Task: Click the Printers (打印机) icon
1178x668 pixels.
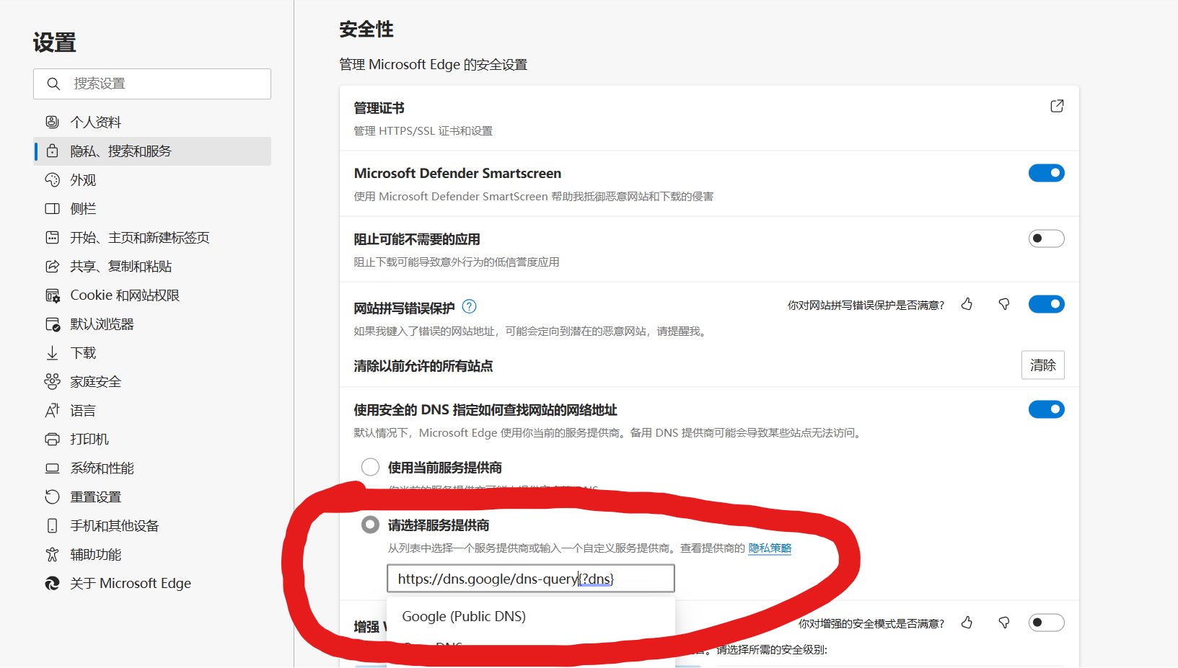Action: [52, 439]
